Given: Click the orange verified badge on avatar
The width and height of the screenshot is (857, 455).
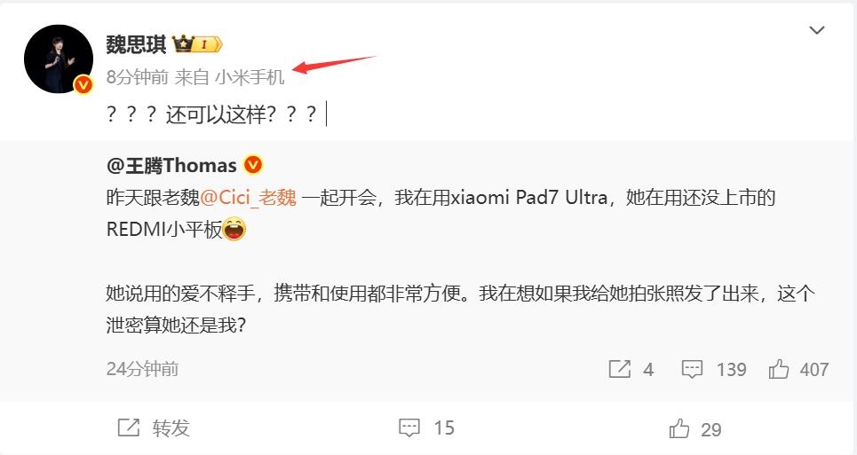Looking at the screenshot, I should coord(83,84).
